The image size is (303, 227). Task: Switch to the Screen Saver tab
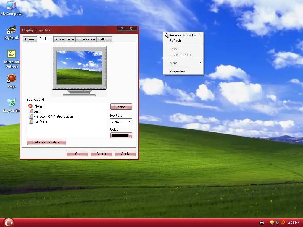pyautogui.click(x=64, y=39)
